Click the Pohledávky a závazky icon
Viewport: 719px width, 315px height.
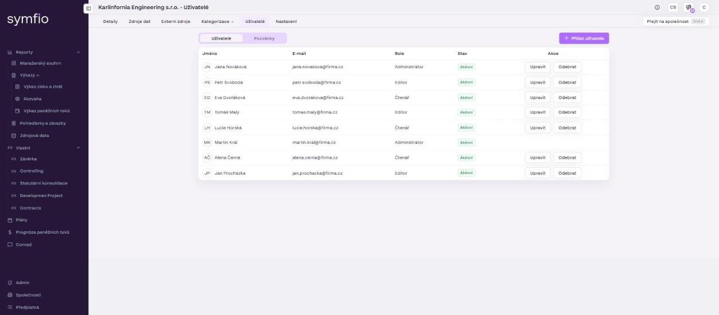pos(13,123)
